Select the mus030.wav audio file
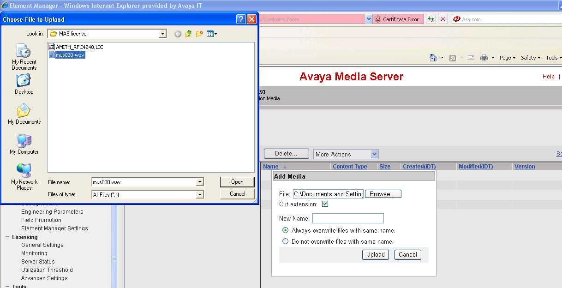This screenshot has height=288, width=562. [x=67, y=55]
